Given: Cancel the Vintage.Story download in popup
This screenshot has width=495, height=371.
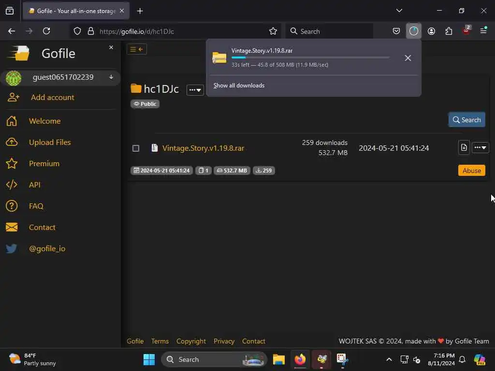Looking at the screenshot, I should 408,58.
